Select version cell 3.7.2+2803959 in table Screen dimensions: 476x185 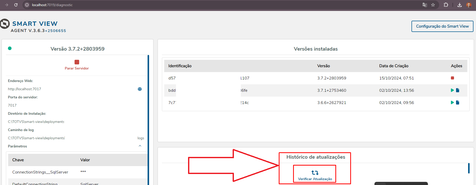pos(332,78)
